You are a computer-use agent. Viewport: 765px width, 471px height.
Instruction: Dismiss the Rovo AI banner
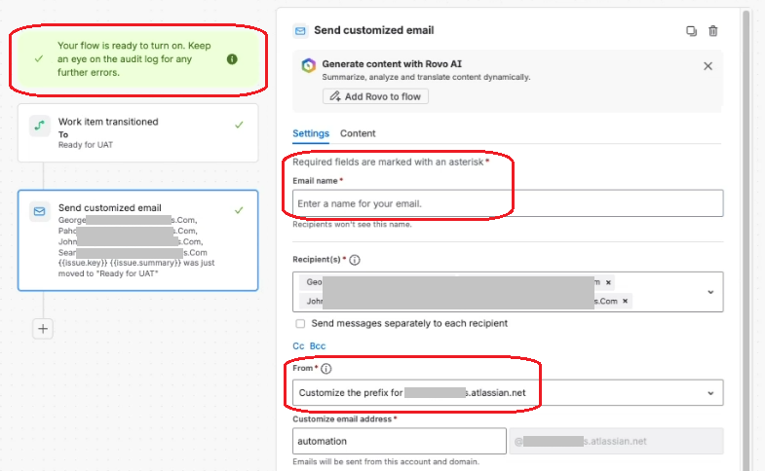[x=708, y=66]
